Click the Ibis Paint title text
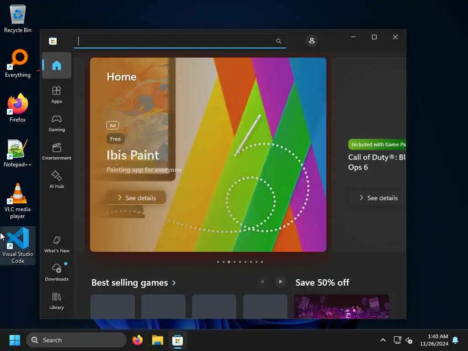Viewport: 468px width, 351px height. 133,155
